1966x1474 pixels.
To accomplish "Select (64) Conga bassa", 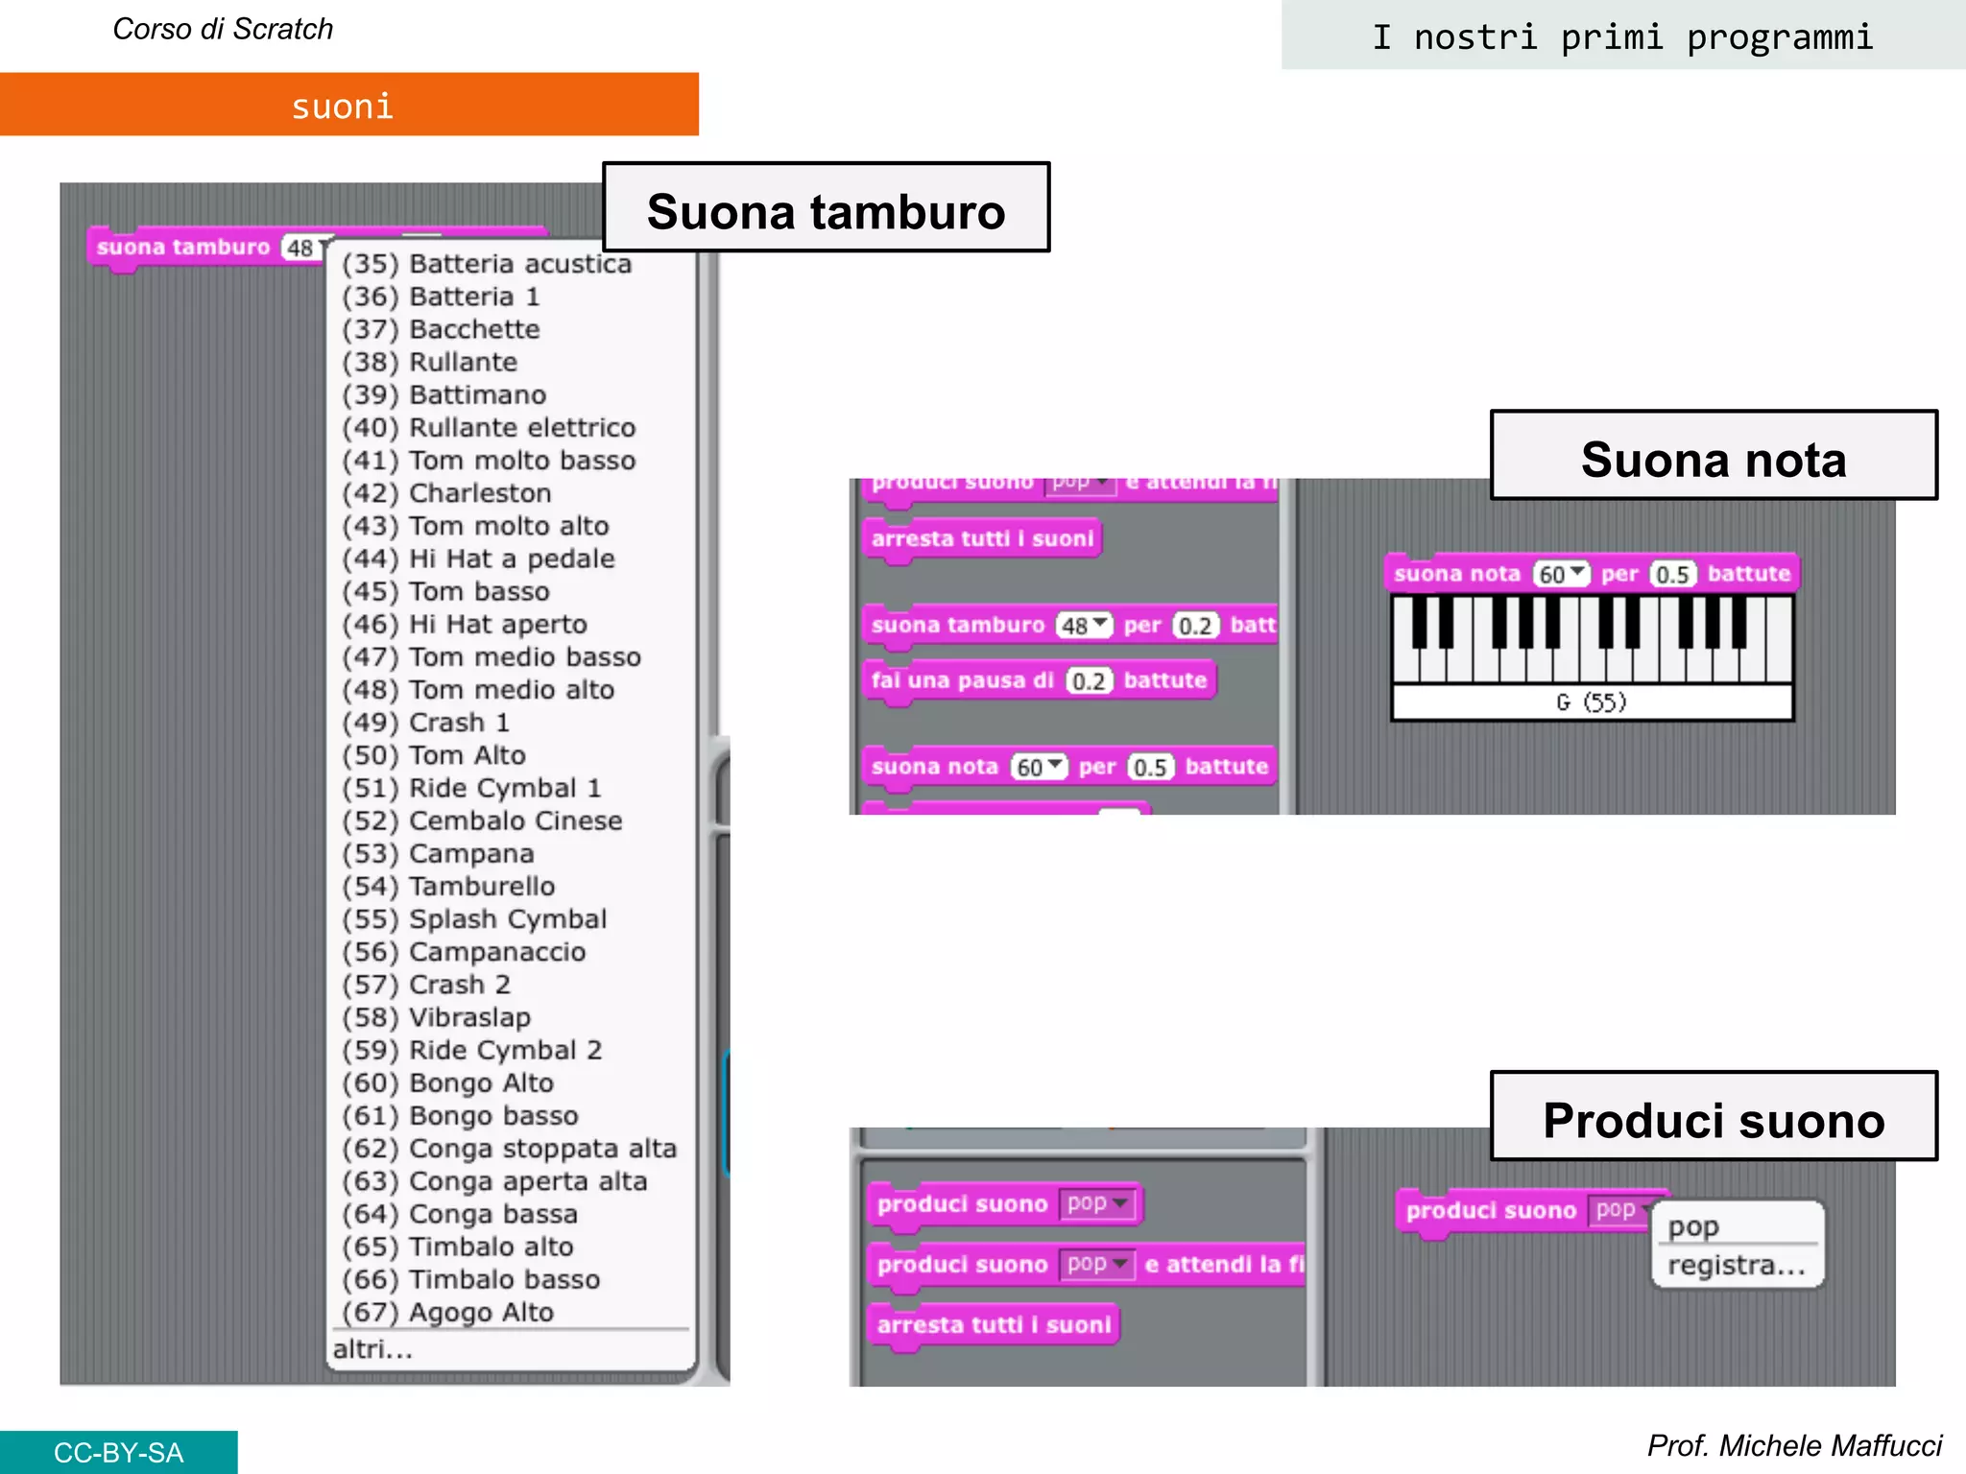I will pyautogui.click(x=459, y=1214).
